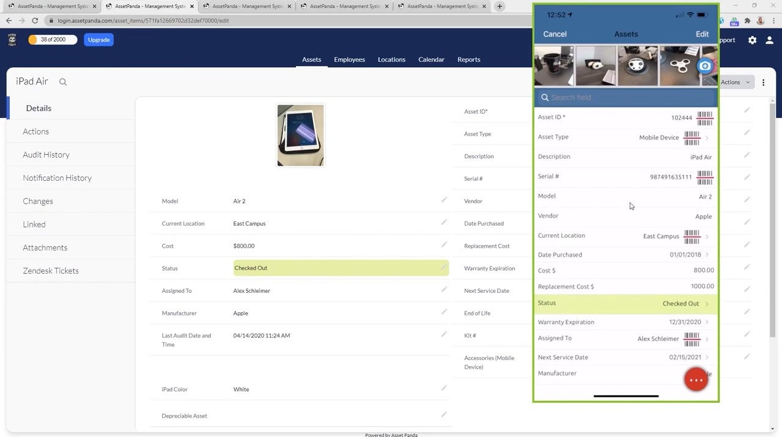
Task: Expand Status Checked Out chevron
Action: [x=707, y=304]
